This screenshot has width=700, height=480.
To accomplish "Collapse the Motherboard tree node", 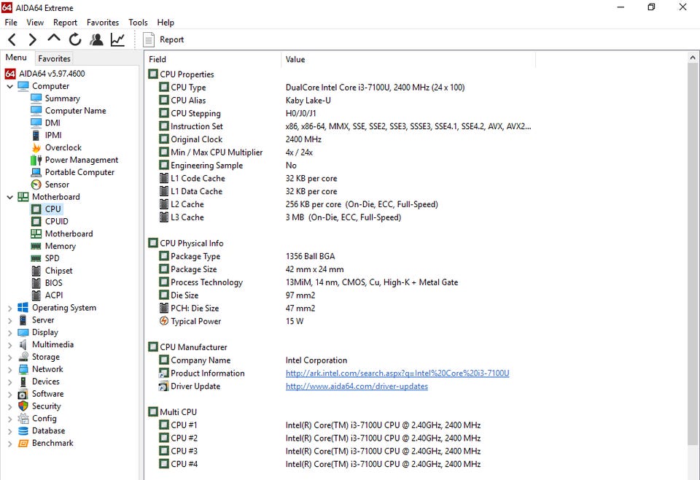I will 10,197.
